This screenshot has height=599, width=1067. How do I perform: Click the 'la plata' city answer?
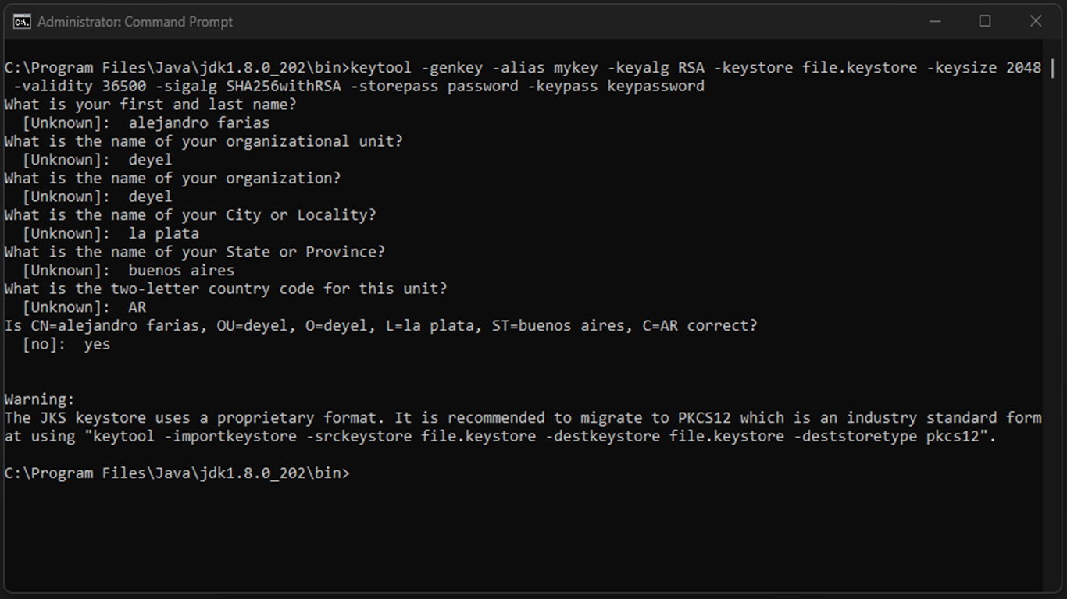click(164, 234)
